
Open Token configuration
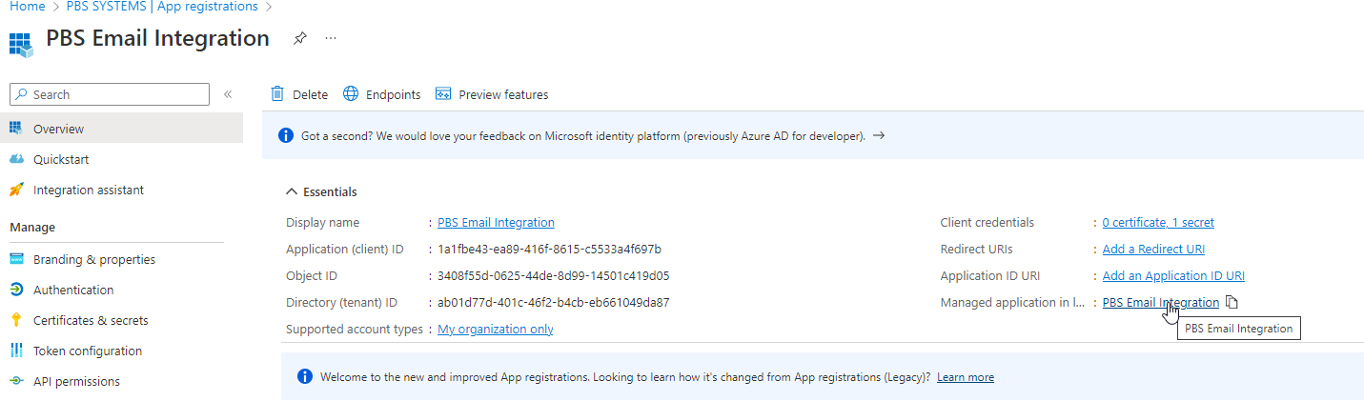pyautogui.click(x=87, y=351)
